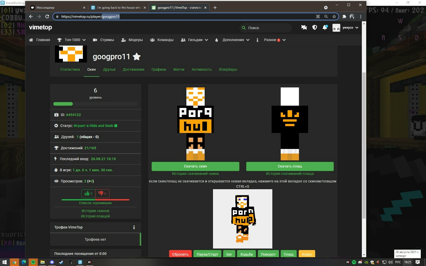This screenshot has height=266, width=426.
Task: Switch to the Достижения tab
Action: pyautogui.click(x=133, y=69)
